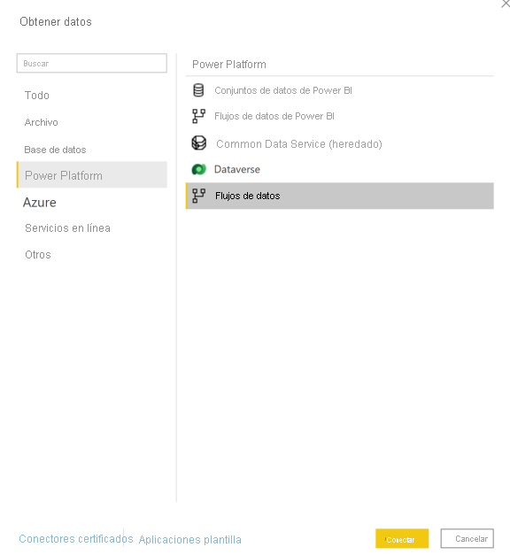510x555 pixels.
Task: Select the highlighted Flujos de datos label
Action: [x=248, y=196]
